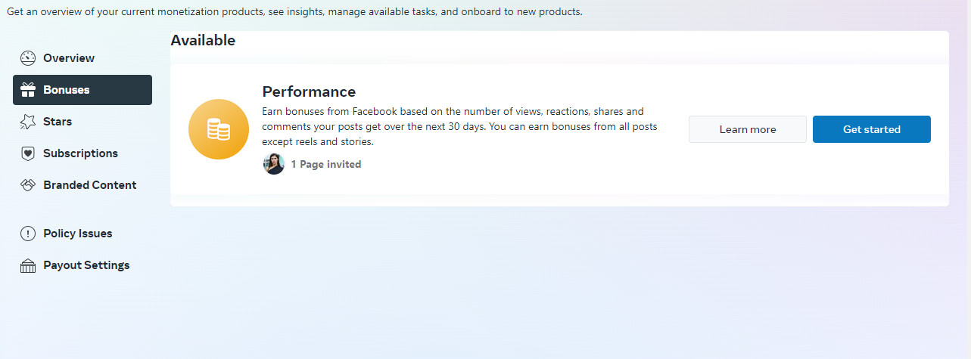This screenshot has width=971, height=359.
Task: Open Branded Content label
Action: point(90,185)
